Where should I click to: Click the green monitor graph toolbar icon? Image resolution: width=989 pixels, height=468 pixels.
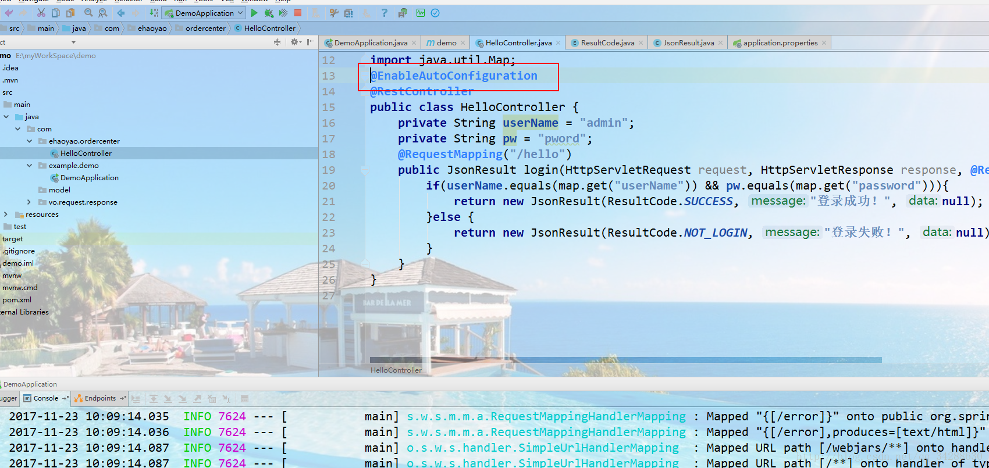tap(421, 13)
